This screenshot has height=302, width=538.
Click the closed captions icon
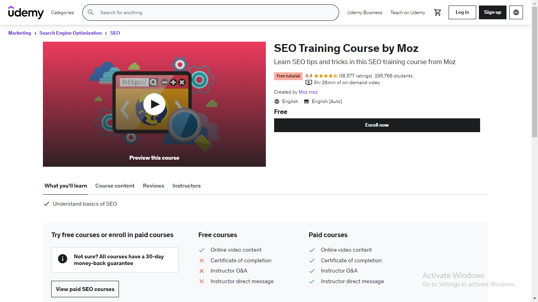click(x=306, y=101)
